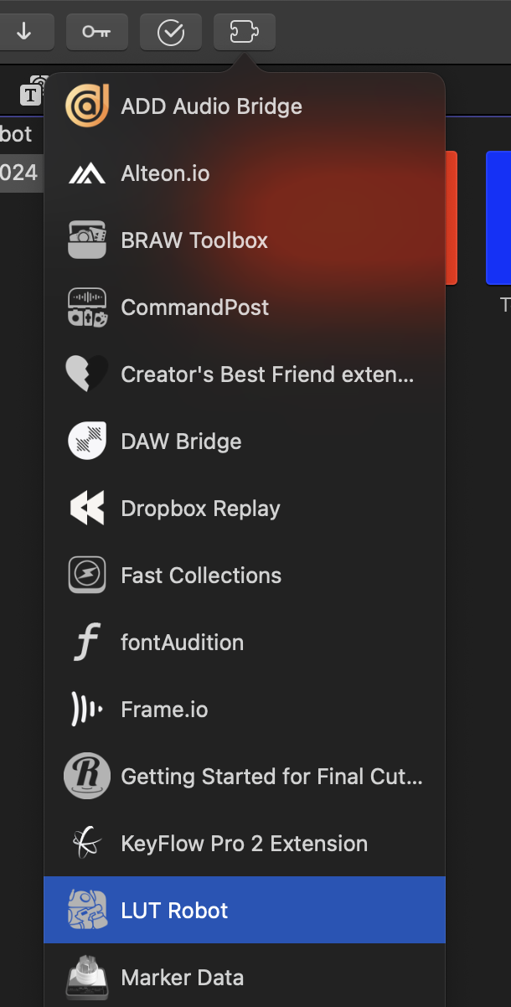Click the Fast Collections lightning icon
511x1007 pixels.
coord(87,576)
